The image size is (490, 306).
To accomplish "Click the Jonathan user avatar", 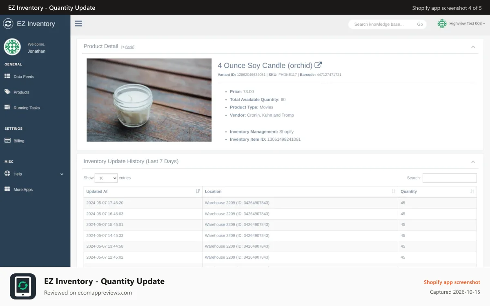I will pos(12,47).
